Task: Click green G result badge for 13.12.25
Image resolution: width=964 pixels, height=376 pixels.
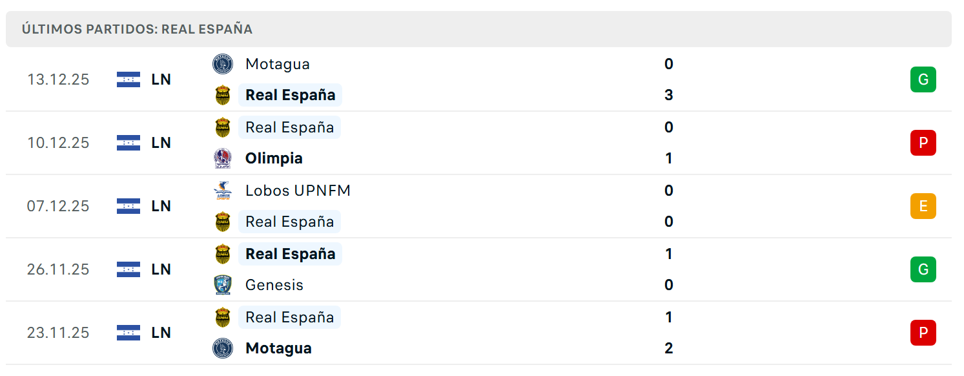Action: click(x=923, y=79)
